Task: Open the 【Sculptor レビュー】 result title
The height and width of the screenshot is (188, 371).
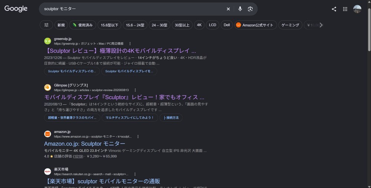Action: (120, 51)
